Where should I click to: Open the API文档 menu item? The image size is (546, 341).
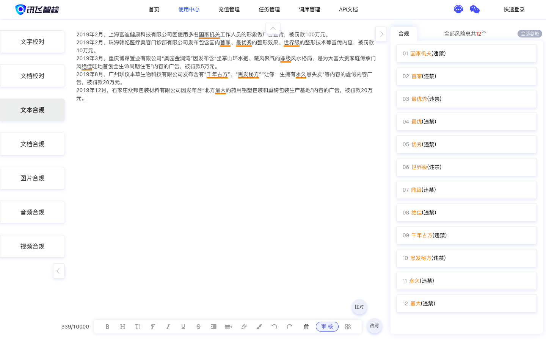coord(348,9)
